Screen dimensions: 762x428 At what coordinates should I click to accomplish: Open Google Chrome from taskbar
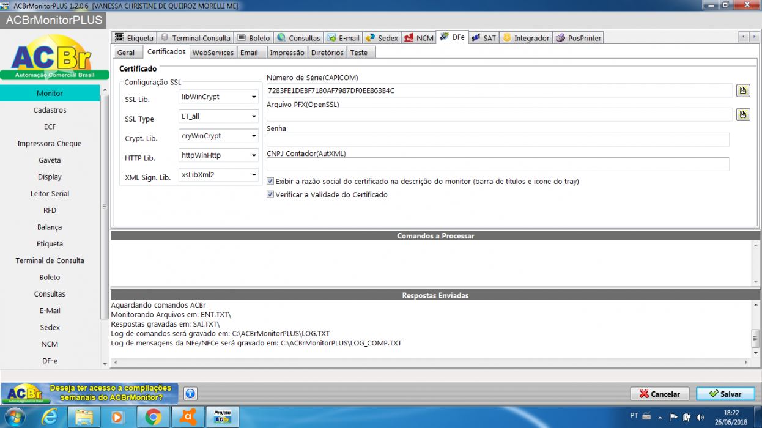153,418
